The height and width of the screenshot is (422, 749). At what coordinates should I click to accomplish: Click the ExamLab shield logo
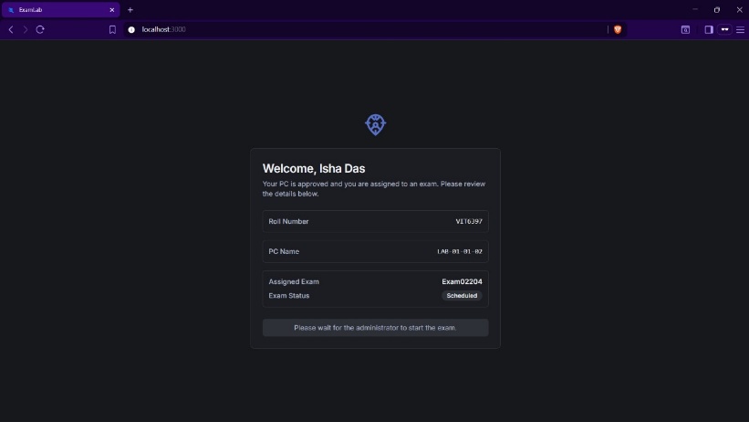click(375, 124)
